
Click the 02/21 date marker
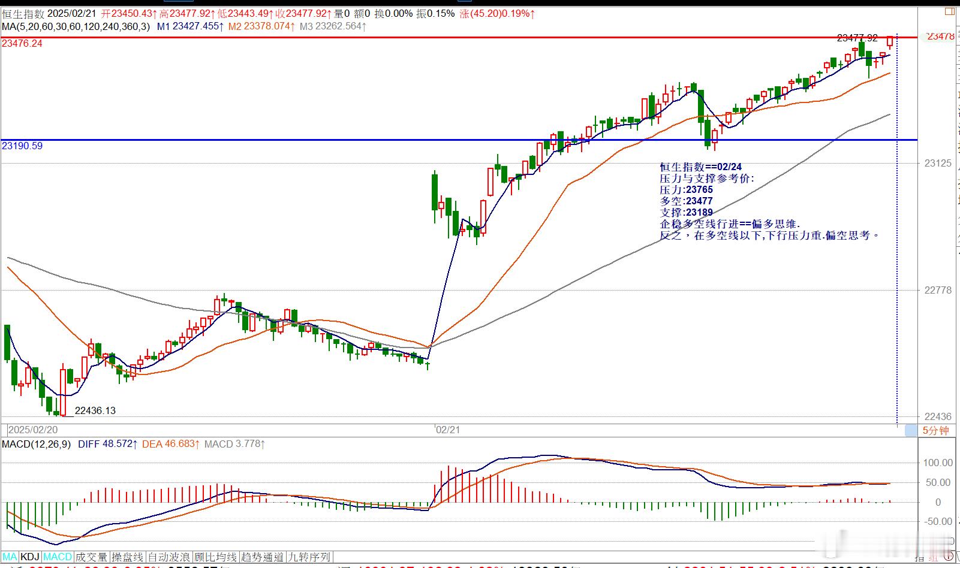(x=448, y=430)
